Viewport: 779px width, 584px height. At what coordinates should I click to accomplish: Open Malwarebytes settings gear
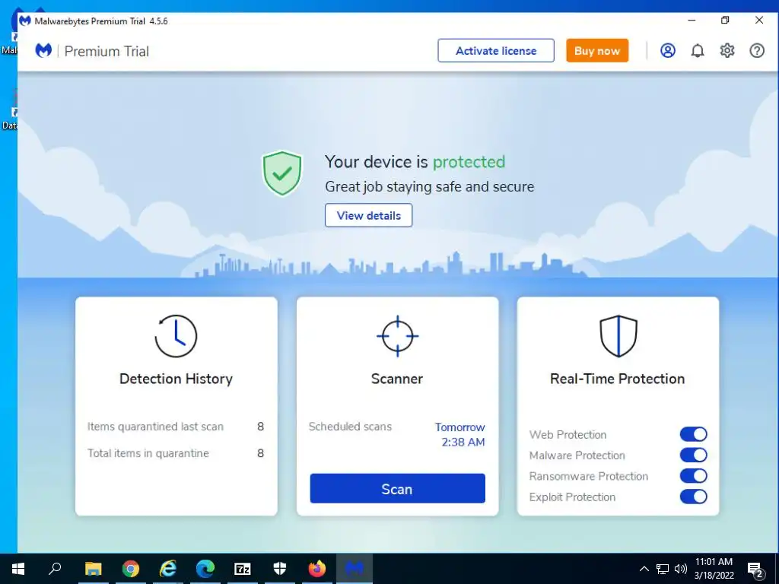pyautogui.click(x=727, y=51)
